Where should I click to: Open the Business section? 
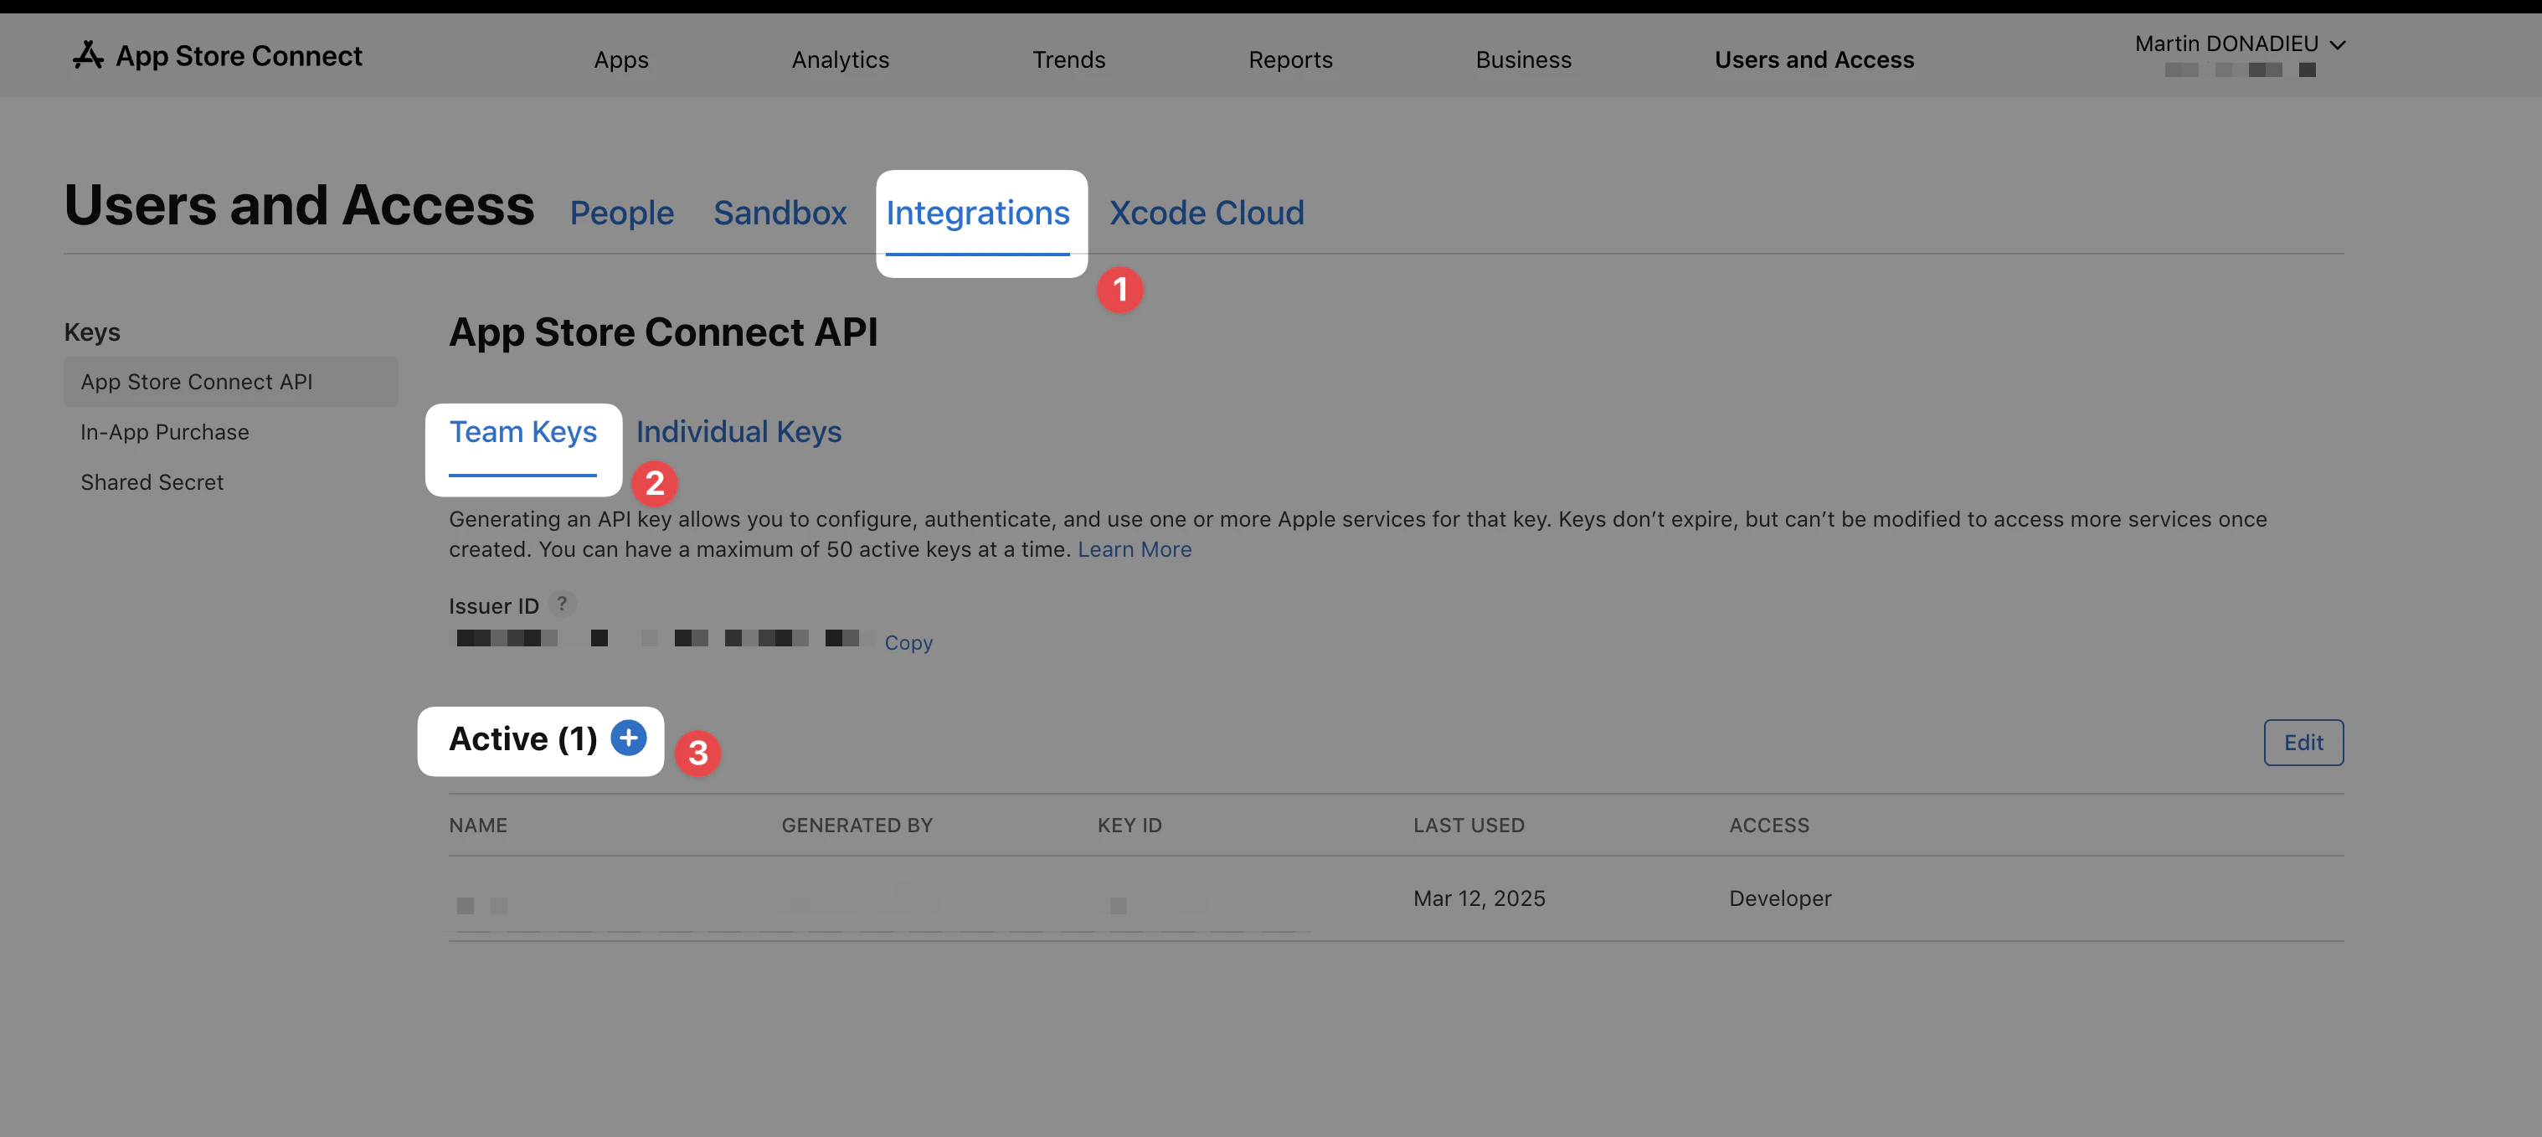pyautogui.click(x=1523, y=60)
